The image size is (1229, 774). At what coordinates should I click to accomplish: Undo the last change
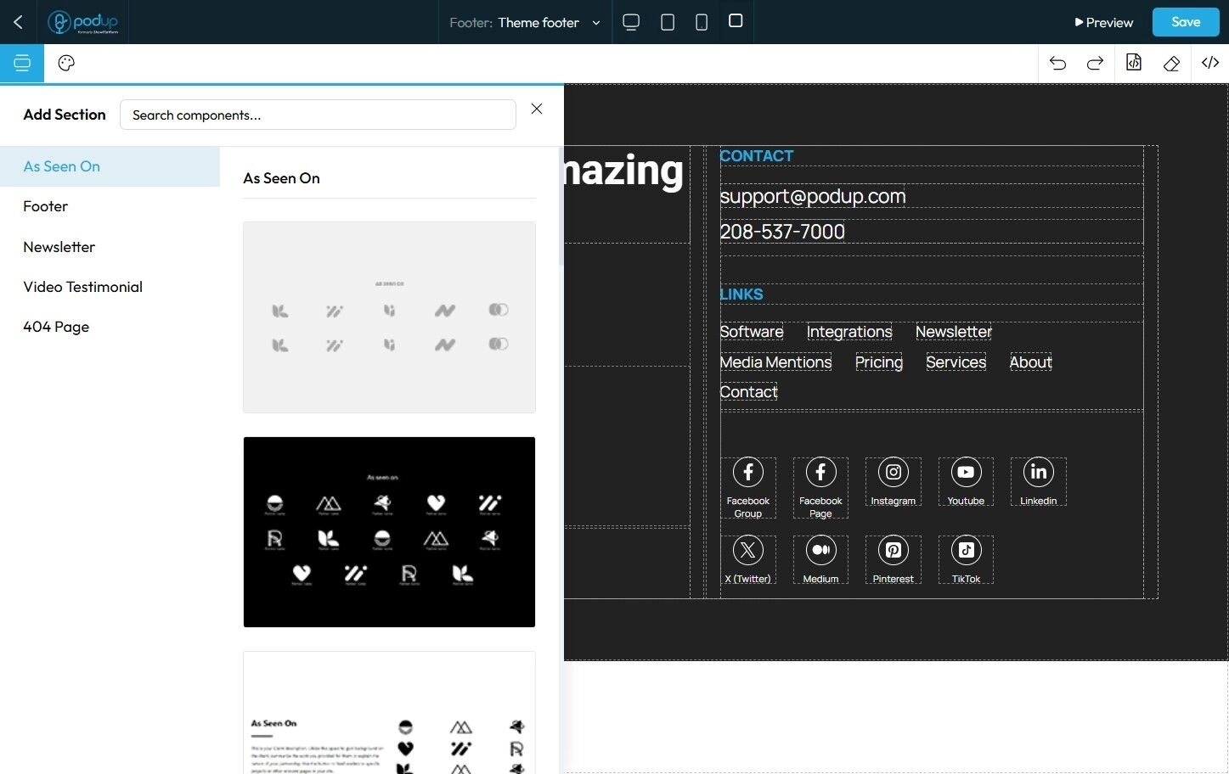pos(1057,63)
